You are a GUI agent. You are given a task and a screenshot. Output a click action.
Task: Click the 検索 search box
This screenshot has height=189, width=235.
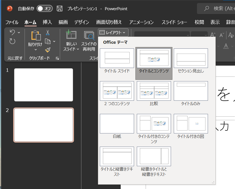[x=216, y=9]
